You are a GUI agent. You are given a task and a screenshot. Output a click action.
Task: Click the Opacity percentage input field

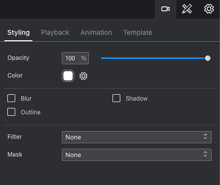[x=75, y=58]
